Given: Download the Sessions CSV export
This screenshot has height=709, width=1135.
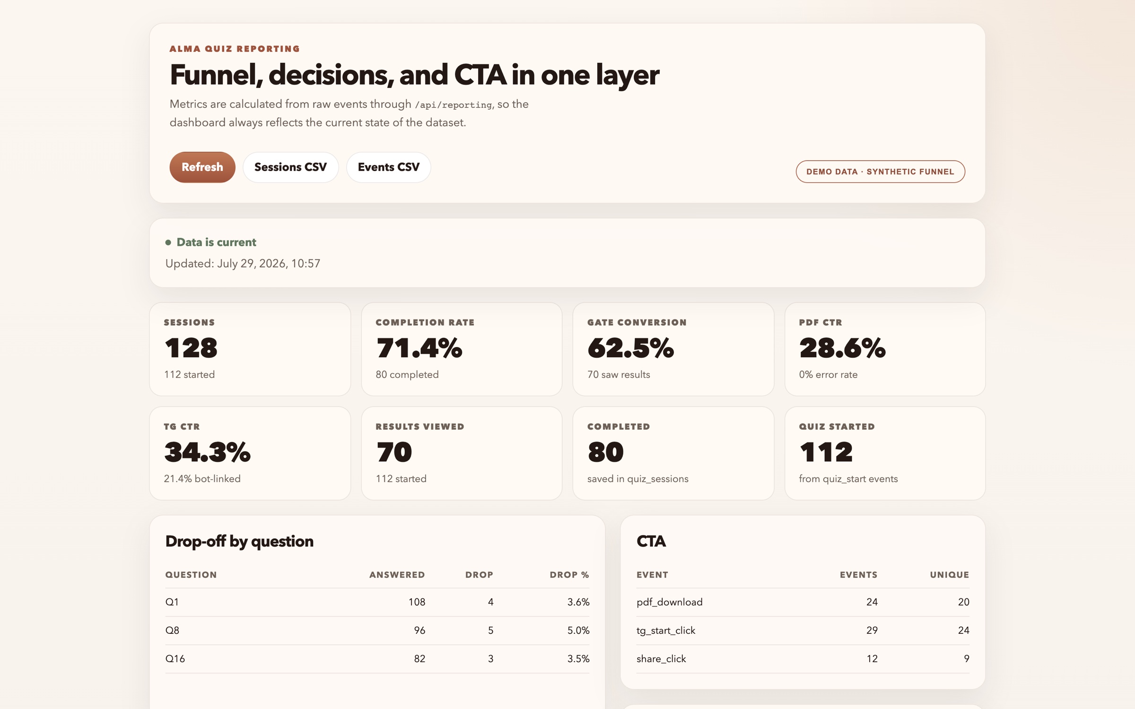Looking at the screenshot, I should point(290,167).
